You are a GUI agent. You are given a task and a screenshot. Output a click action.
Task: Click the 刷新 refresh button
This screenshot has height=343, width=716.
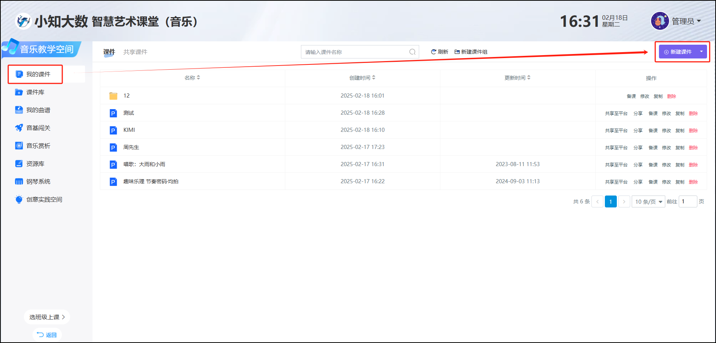[x=439, y=52]
